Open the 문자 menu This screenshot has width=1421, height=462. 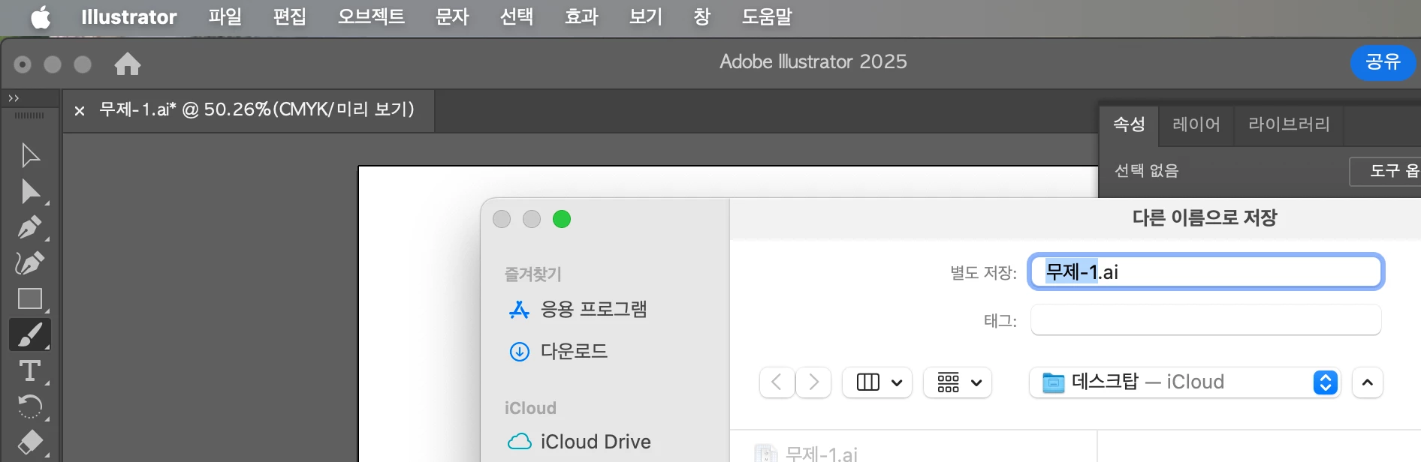coord(452,16)
